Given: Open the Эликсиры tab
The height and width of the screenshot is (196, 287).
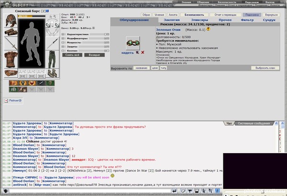Looking at the screenshot, I should [x=199, y=20].
